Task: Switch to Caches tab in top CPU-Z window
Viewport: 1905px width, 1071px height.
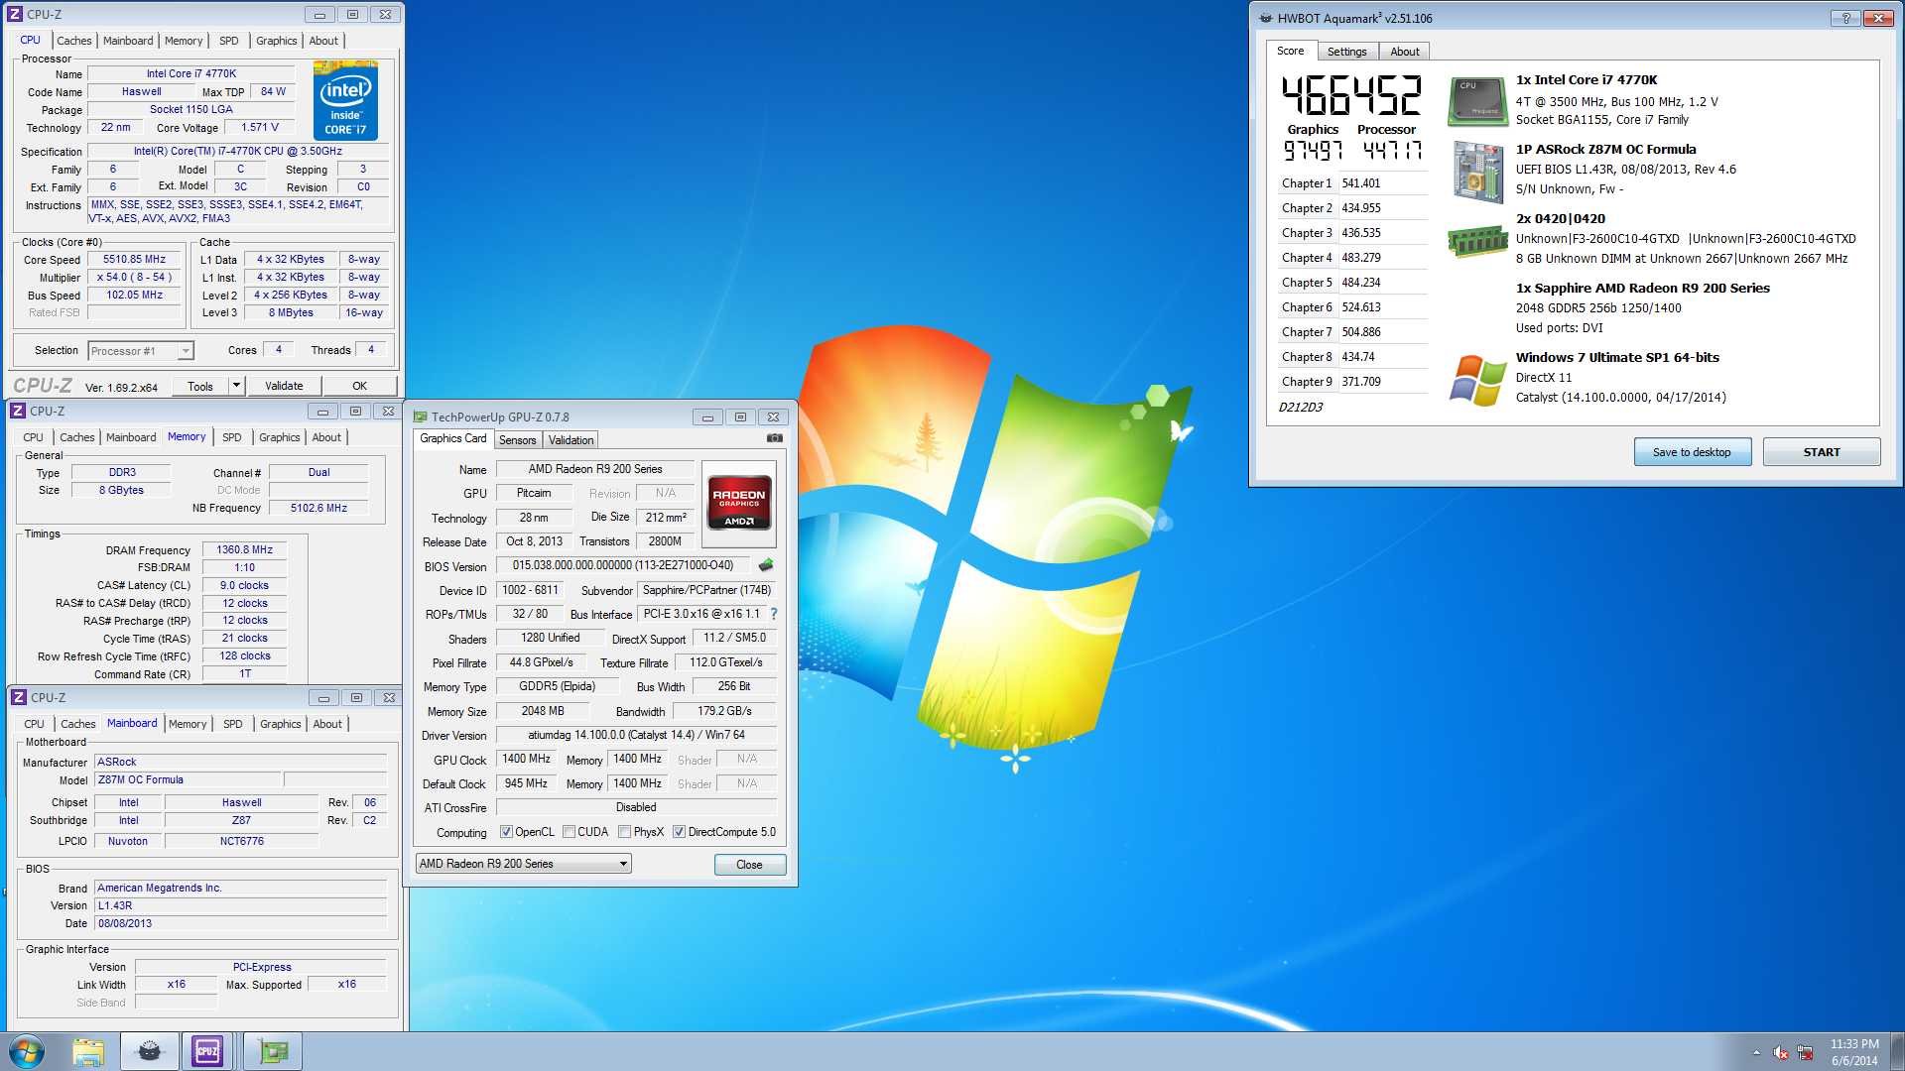Action: click(x=74, y=41)
